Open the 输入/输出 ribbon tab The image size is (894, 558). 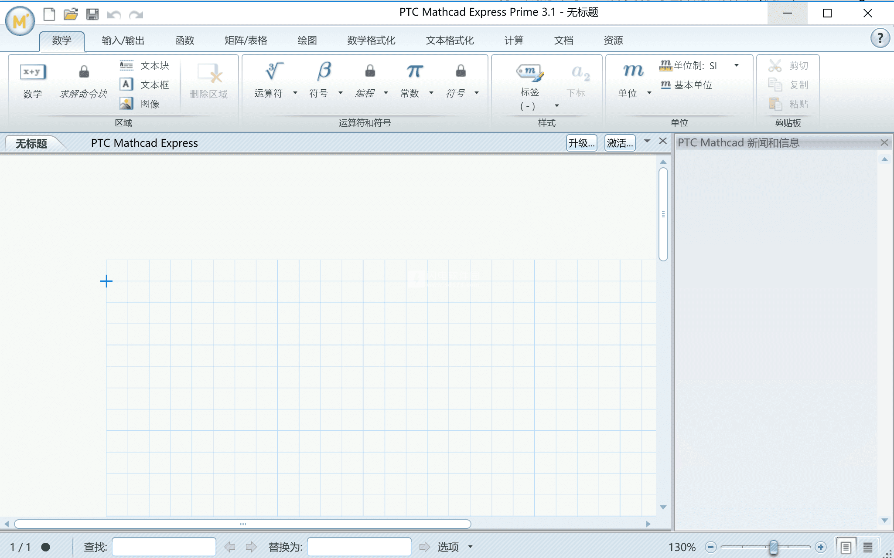[123, 41]
